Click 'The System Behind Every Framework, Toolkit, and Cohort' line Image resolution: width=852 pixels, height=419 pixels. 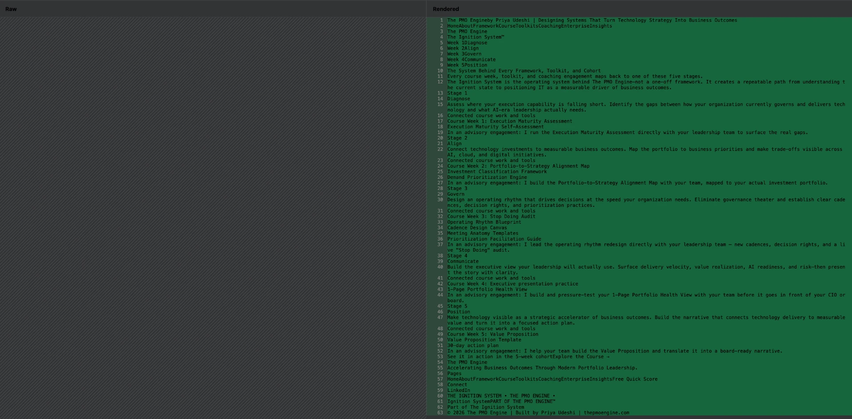click(524, 71)
